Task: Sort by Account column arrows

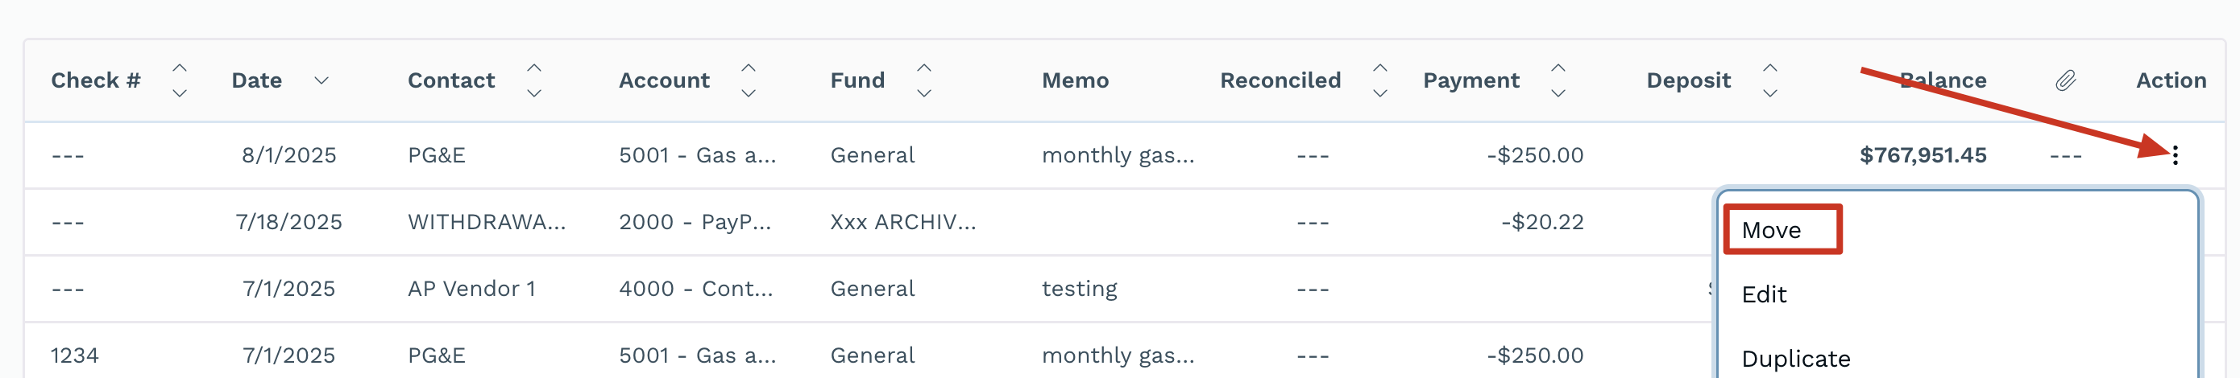Action: coord(748,80)
